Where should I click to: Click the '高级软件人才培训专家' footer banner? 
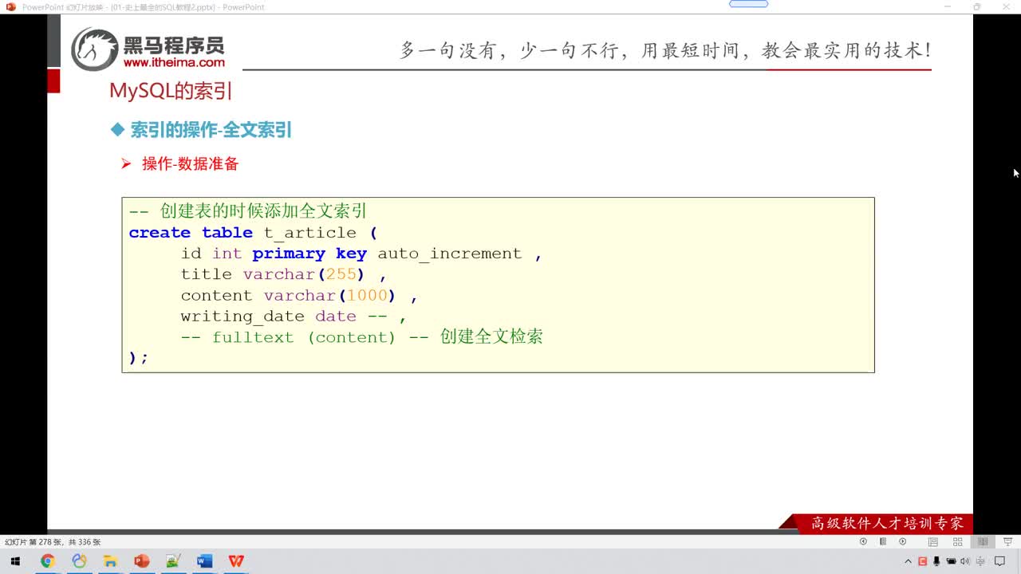pyautogui.click(x=887, y=524)
